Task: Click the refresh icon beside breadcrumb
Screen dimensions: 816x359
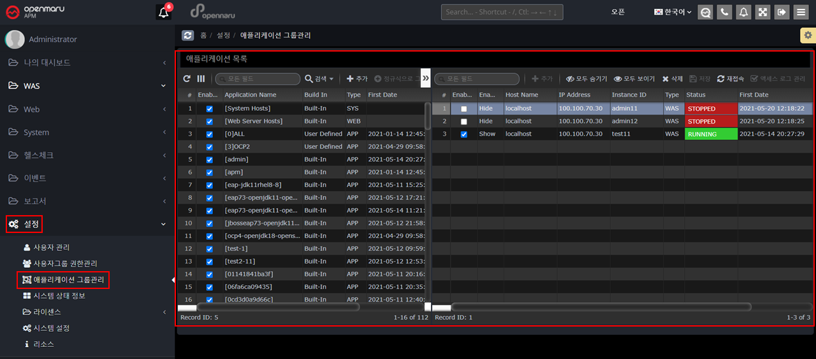Action: click(187, 36)
